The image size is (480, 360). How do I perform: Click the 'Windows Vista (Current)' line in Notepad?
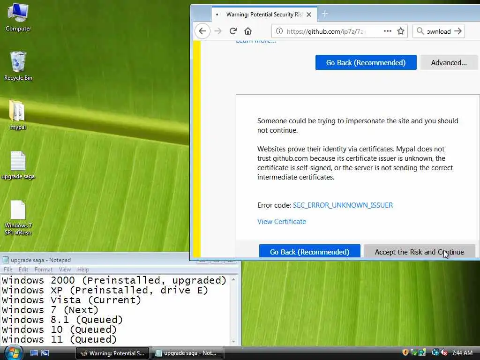[x=72, y=300]
